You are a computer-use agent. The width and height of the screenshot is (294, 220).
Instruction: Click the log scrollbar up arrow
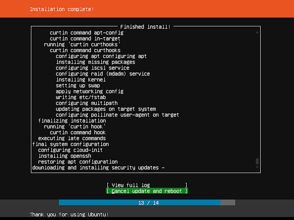click(257, 32)
